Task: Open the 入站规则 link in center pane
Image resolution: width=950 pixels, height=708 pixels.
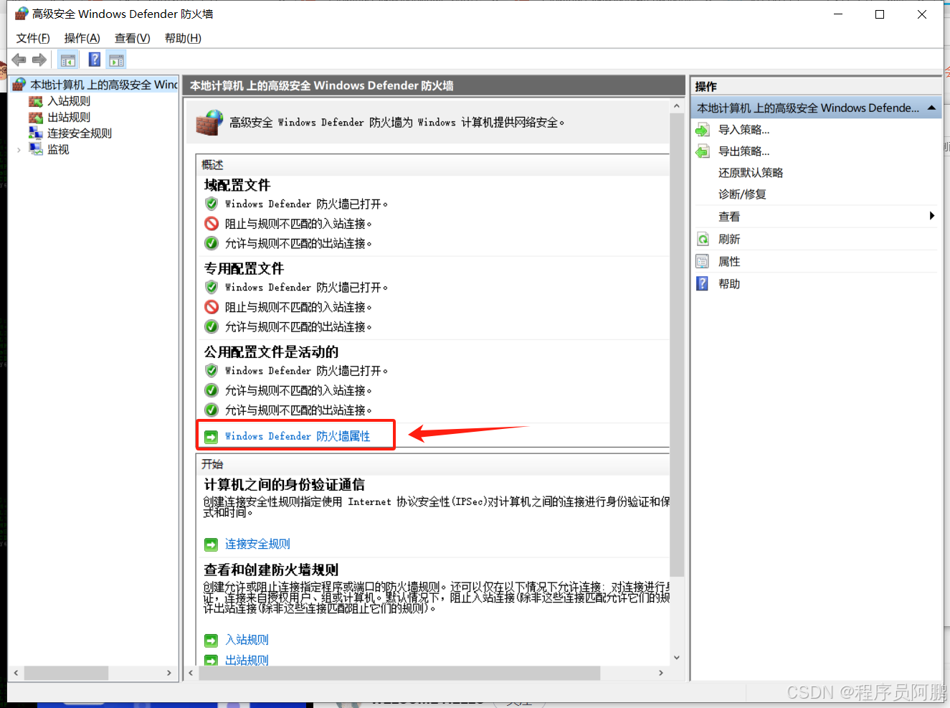Action: [x=247, y=639]
